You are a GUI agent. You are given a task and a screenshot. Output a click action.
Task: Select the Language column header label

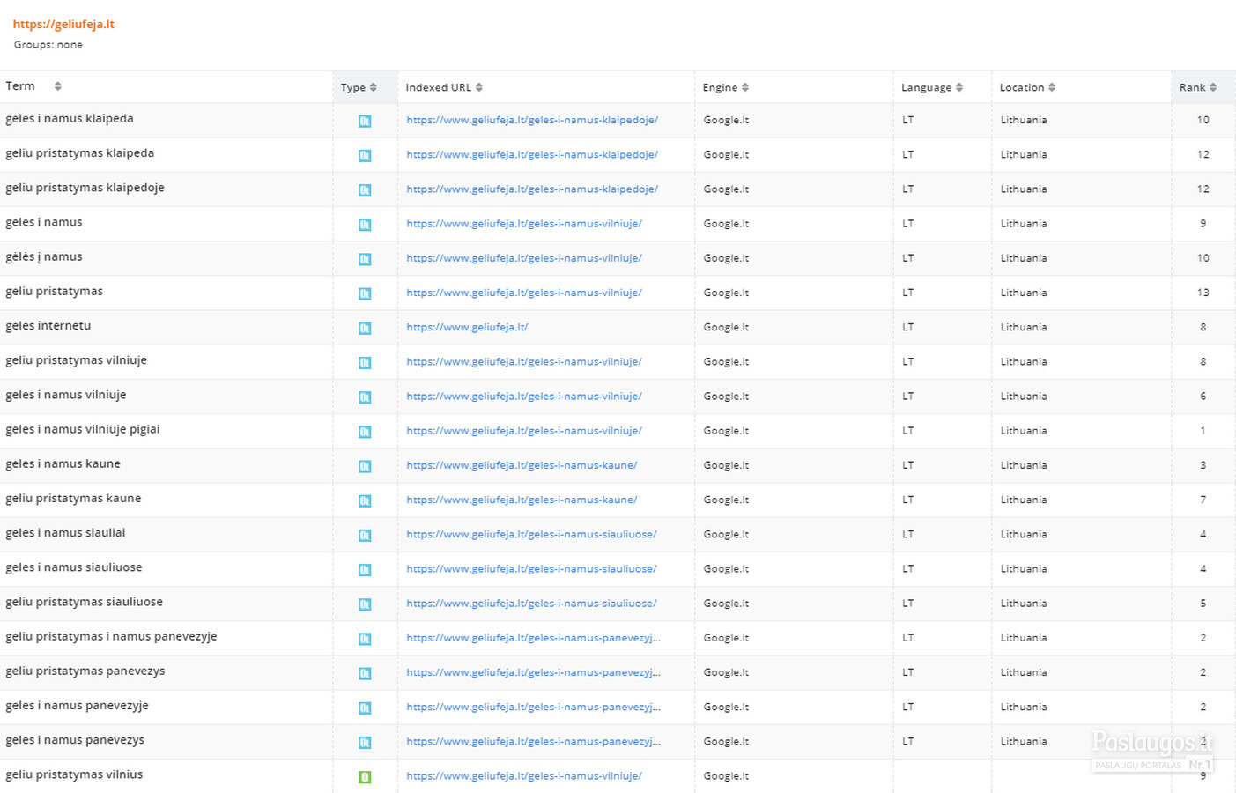[926, 87]
